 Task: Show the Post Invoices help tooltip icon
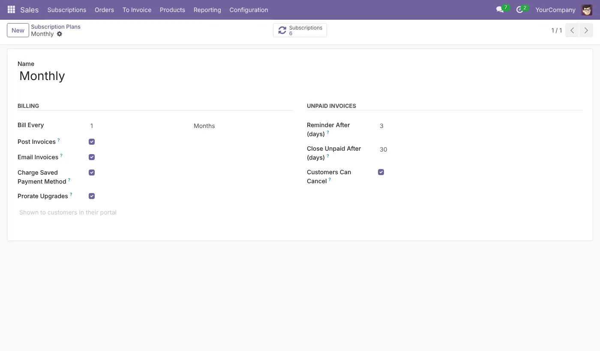coord(59,140)
